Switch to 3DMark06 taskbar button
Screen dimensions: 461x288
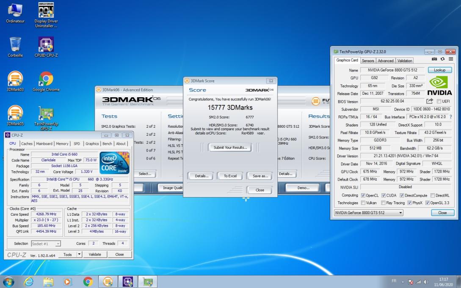point(108,282)
